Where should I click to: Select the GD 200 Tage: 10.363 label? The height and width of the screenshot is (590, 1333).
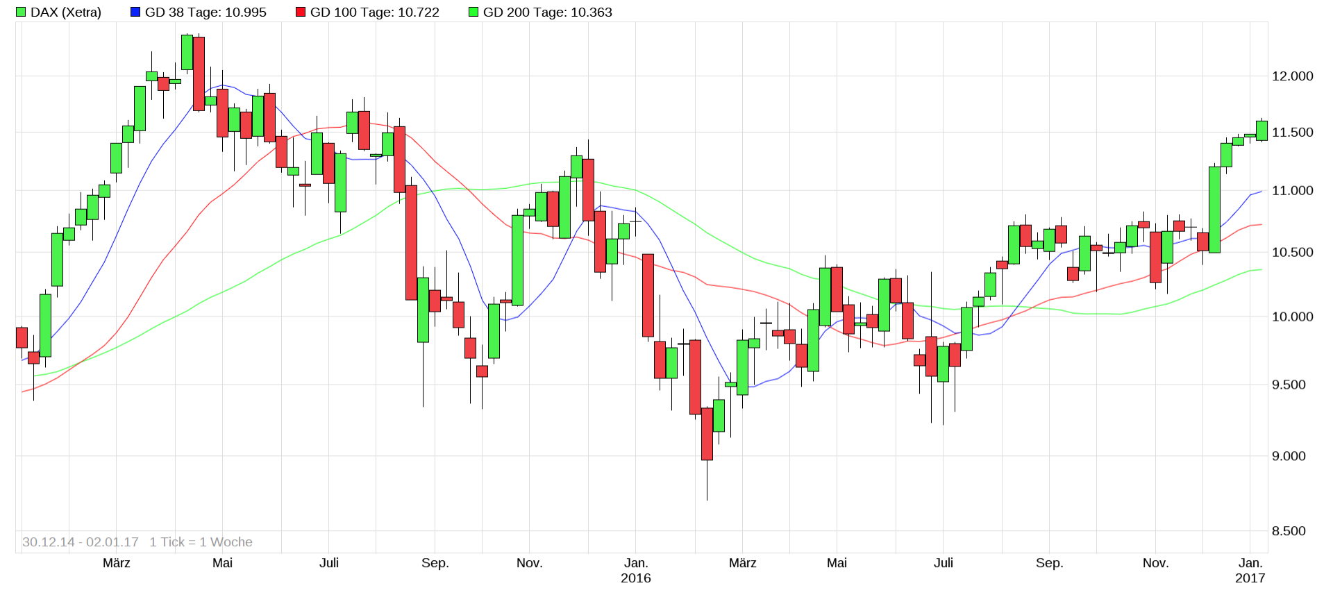click(547, 12)
